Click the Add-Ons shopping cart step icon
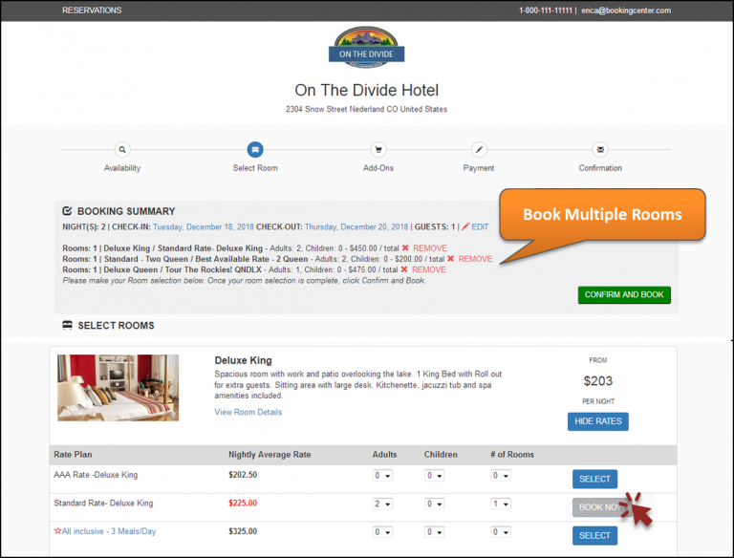This screenshot has width=734, height=558. click(378, 150)
